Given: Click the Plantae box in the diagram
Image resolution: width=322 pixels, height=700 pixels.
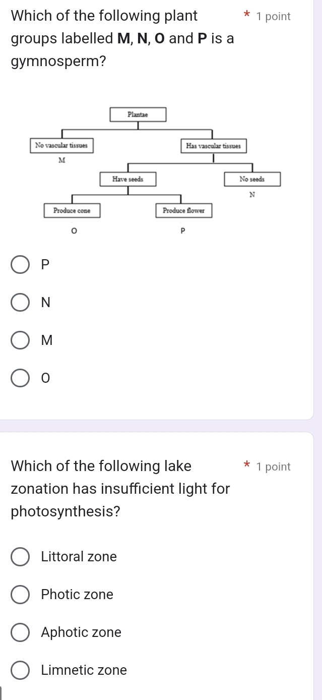Looking at the screenshot, I should 138,114.
